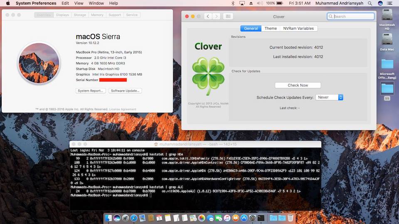Open the Help menu
Screen dimensions: 399x224
tap(113, 3)
